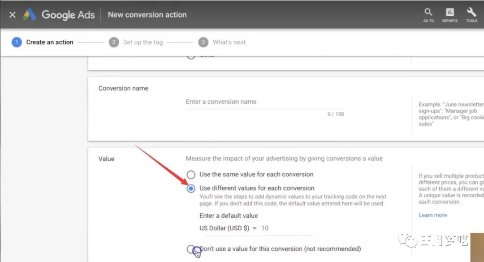The width and height of the screenshot is (484, 262).
Task: Select the partially hidden Other radio option
Action: pyautogui.click(x=191, y=56)
